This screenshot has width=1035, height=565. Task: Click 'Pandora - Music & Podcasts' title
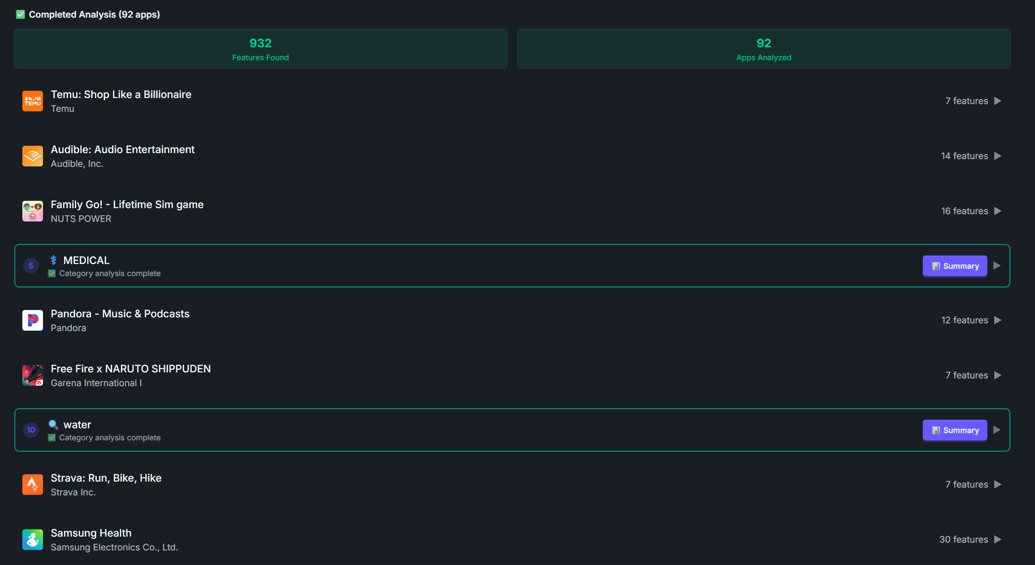[120, 314]
